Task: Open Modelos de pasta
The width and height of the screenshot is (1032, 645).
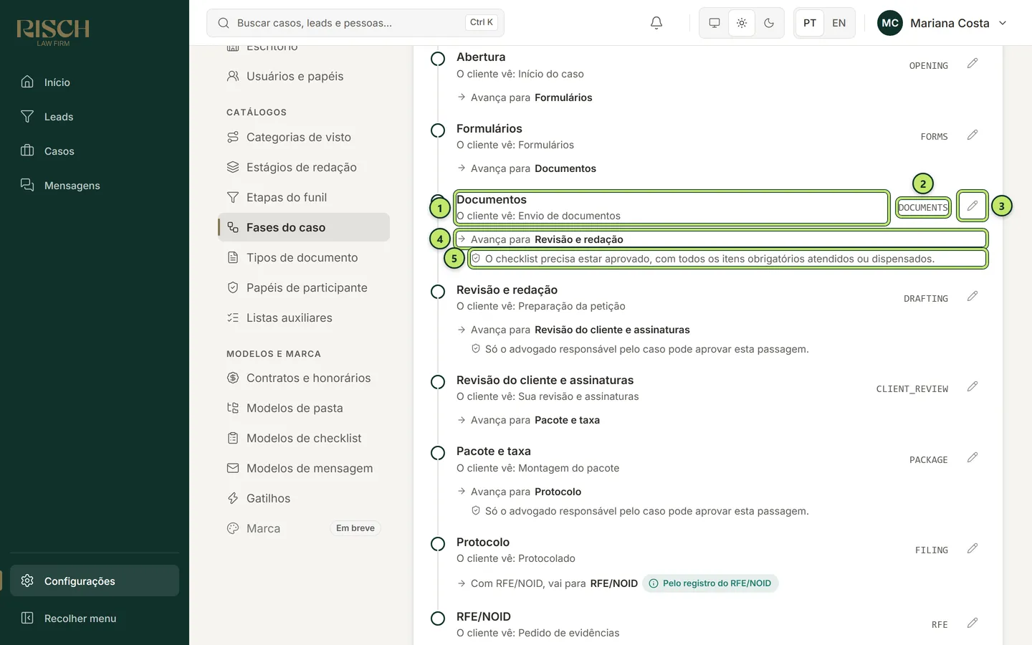Action: point(304,408)
